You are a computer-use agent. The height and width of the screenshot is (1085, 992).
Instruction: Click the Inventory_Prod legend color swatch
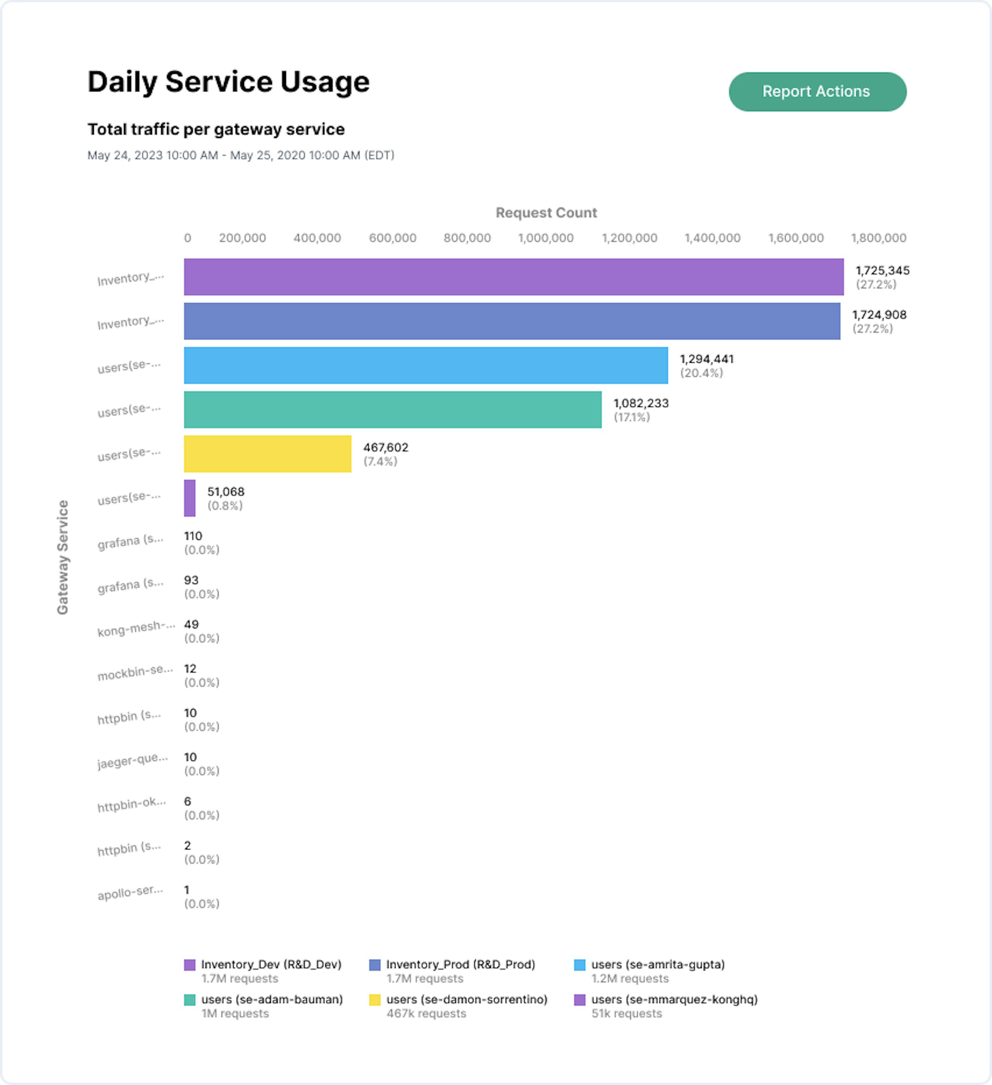coord(375,965)
